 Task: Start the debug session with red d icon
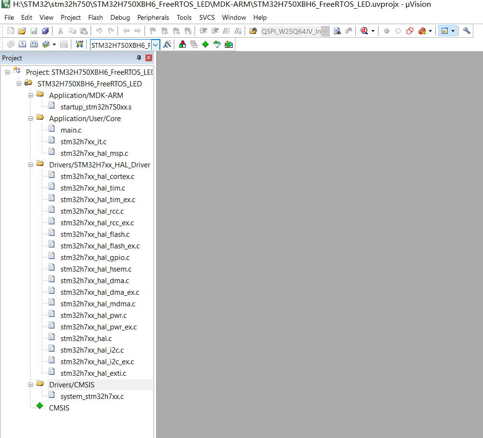click(x=365, y=31)
